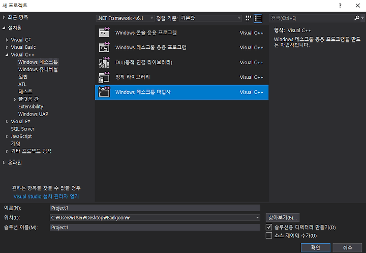Open the search options dropdown arrow
The height and width of the screenshot is (253, 366).
click(362, 18)
